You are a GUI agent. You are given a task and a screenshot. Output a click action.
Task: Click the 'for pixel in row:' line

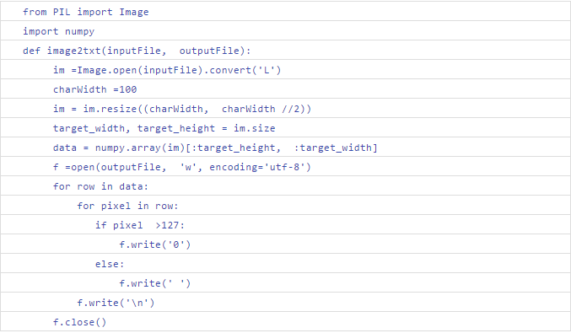coord(127,206)
